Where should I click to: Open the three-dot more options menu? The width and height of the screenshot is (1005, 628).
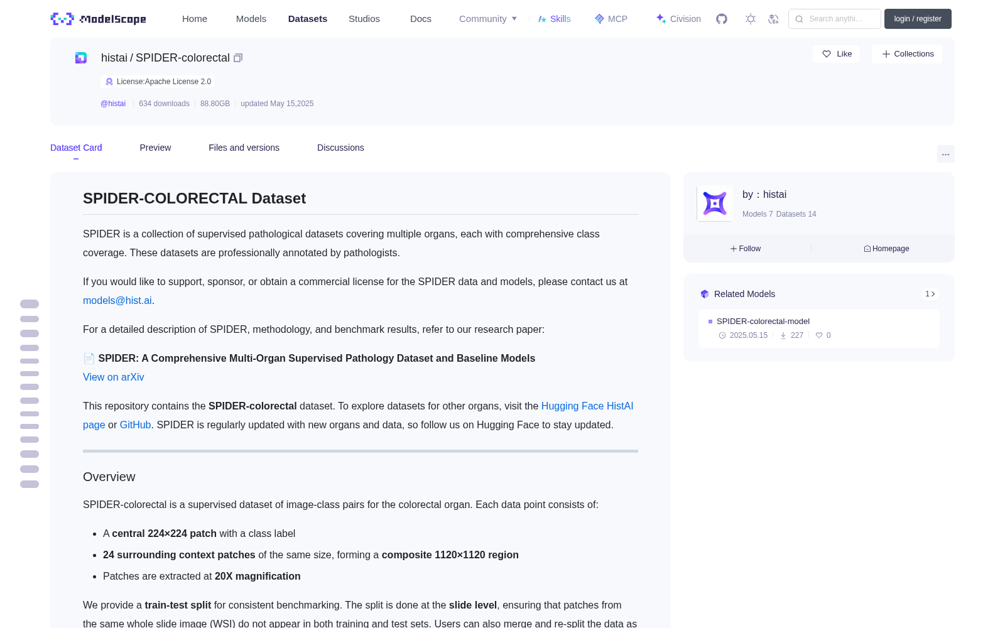(x=946, y=154)
